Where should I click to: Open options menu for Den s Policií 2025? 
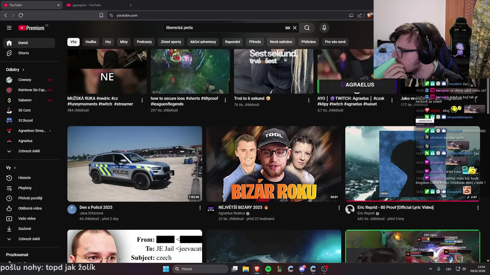(200, 208)
